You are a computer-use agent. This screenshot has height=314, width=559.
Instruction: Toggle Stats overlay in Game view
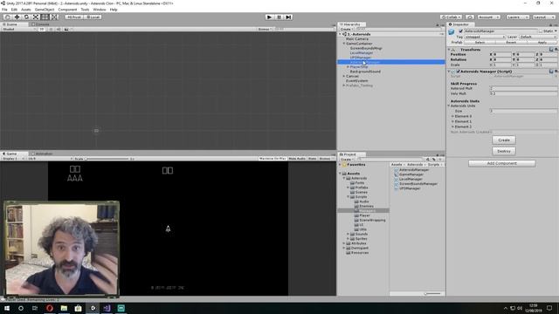313,159
